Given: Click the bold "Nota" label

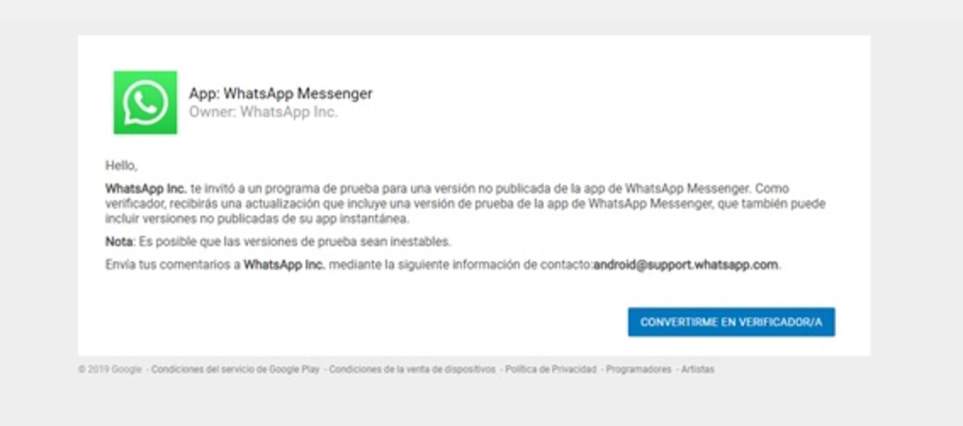Looking at the screenshot, I should [119, 242].
